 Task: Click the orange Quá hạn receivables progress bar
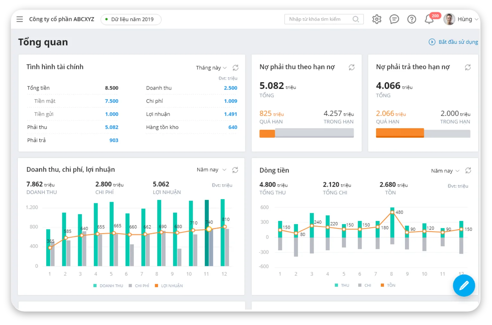267,133
